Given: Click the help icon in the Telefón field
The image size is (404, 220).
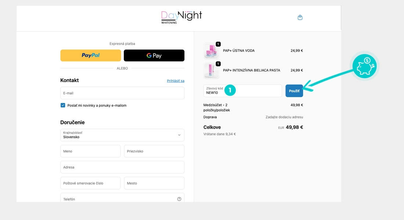Looking at the screenshot, I should click(x=179, y=198).
